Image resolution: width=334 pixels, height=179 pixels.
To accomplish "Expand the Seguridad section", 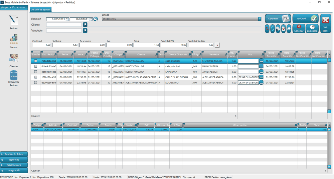I will coord(14,160).
